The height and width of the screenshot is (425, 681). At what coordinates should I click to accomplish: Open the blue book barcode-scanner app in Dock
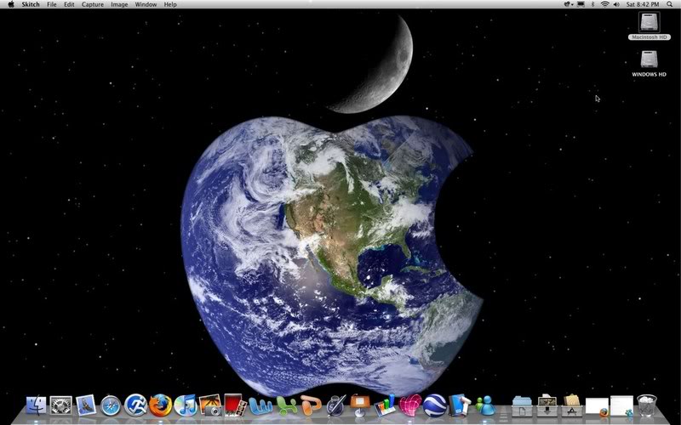(x=460, y=405)
